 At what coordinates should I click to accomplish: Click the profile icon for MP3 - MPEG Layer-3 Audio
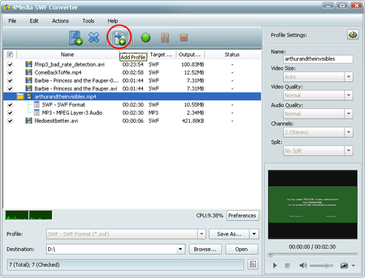tap(36, 113)
